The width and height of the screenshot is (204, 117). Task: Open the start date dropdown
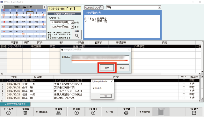click(72, 22)
